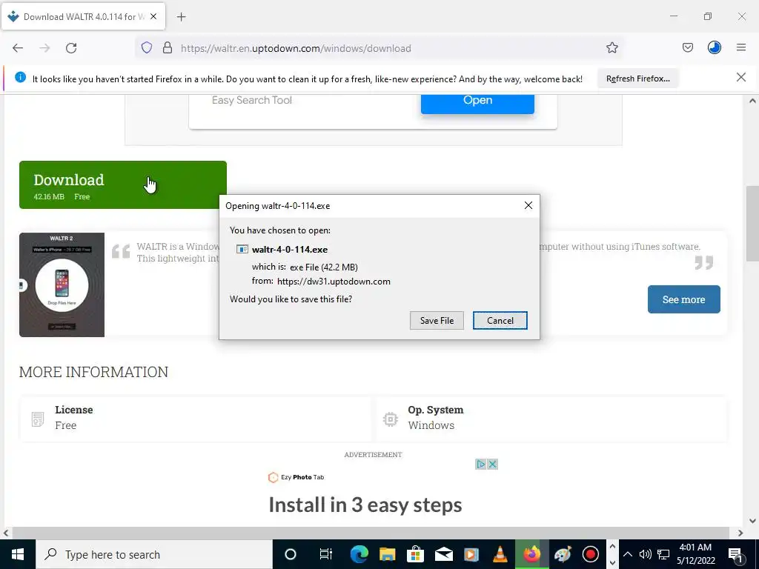Screen dimensions: 759x569
Task: Click the red record taskbar icon
Action: pos(591,554)
